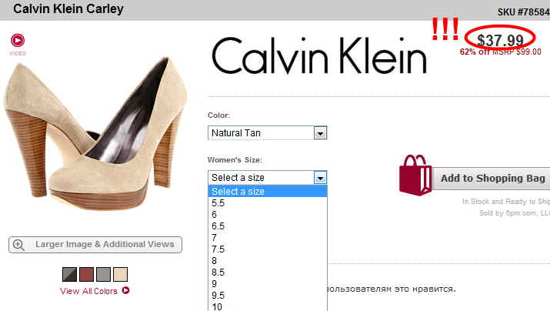Choose the dark red color swatch
The image size is (550, 311).
(x=86, y=274)
